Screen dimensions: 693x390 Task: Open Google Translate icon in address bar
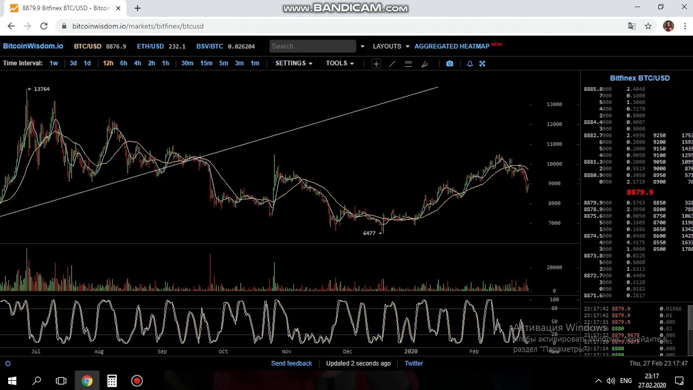[632, 26]
